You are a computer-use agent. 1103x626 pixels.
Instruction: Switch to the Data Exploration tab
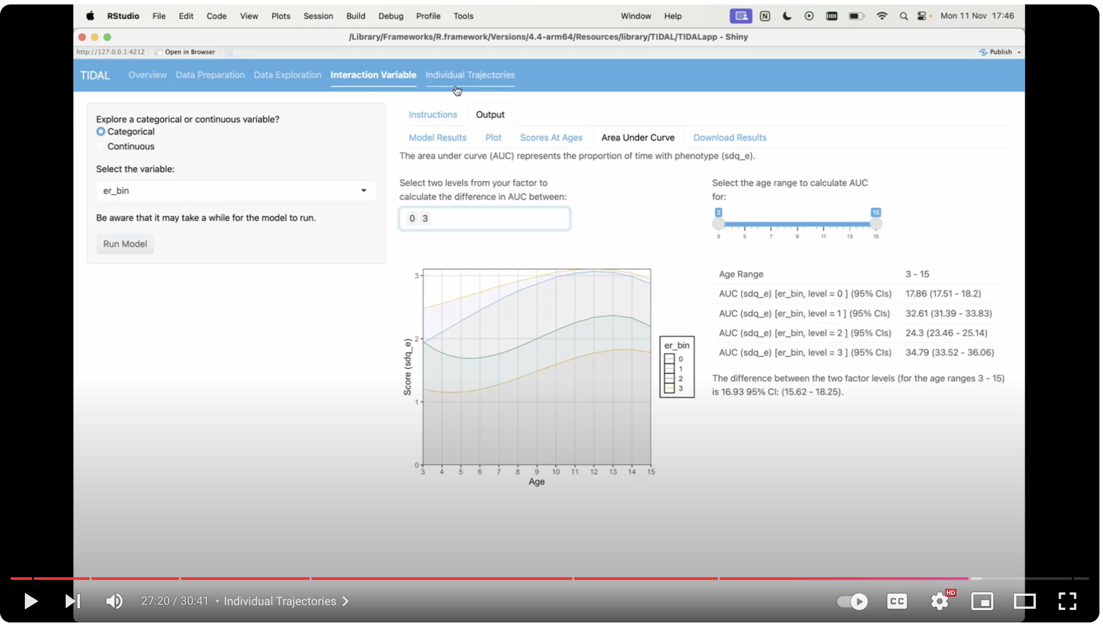(287, 75)
